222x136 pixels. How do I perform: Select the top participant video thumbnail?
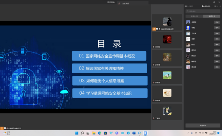click(167, 22)
